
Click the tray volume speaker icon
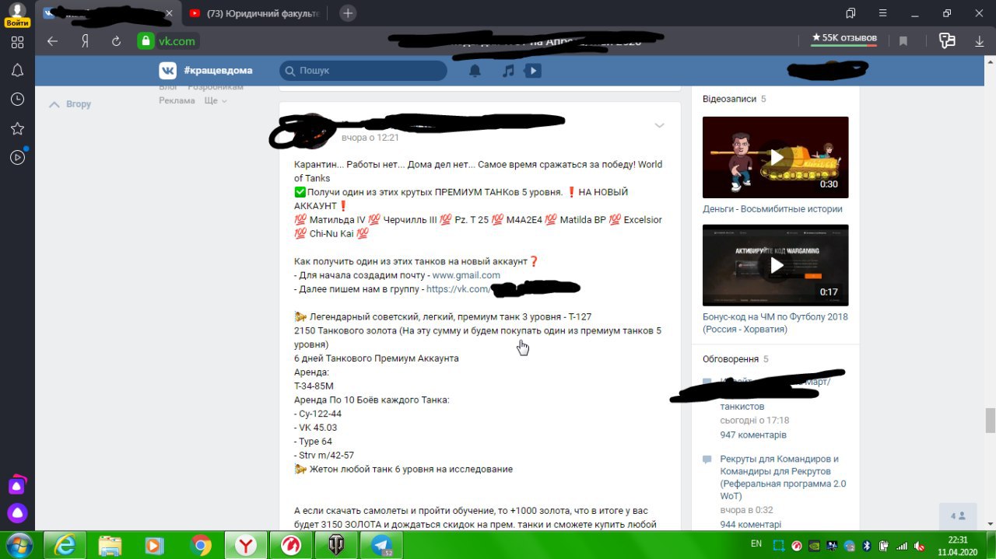pyautogui.click(x=919, y=545)
